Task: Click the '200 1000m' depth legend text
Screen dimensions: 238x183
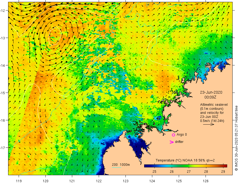Action: [121, 165]
